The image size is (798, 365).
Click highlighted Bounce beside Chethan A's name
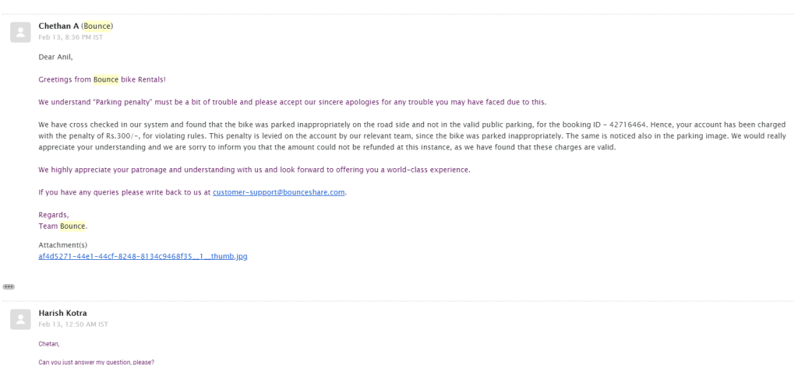(97, 26)
